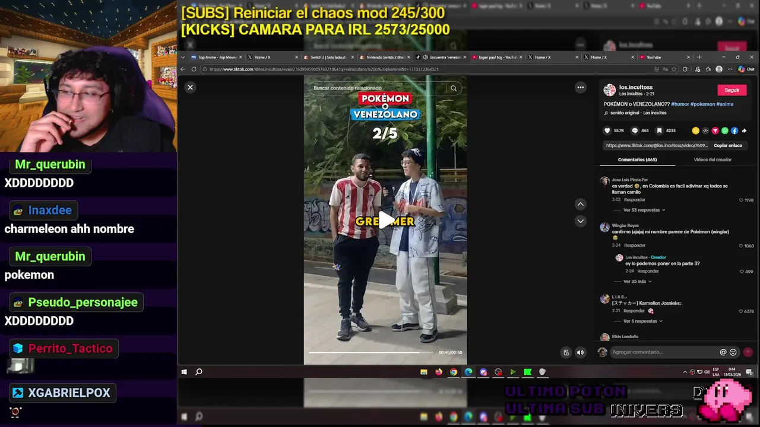
Task: Post comment with the arrow button
Action: [748, 352]
